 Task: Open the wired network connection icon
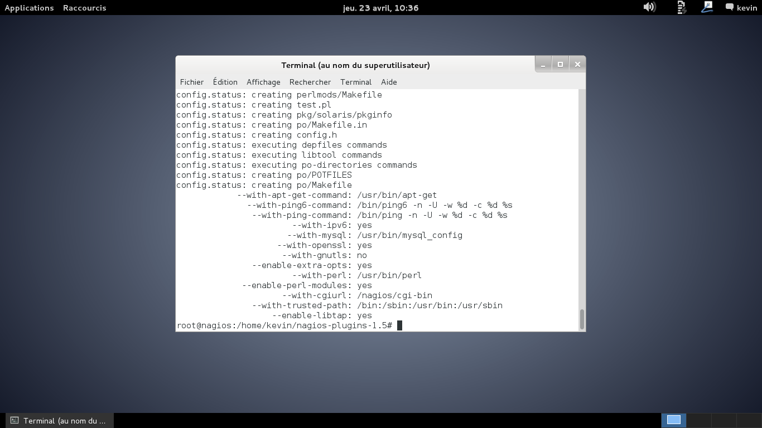(707, 7)
